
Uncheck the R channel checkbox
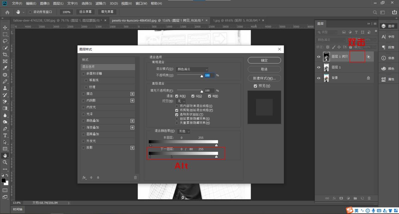pos(177,96)
